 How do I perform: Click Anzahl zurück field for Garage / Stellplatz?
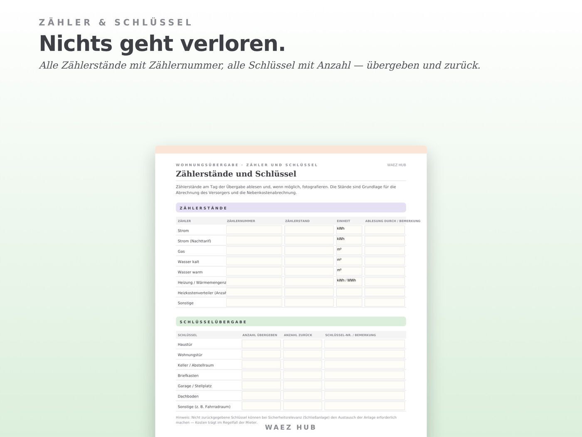[x=303, y=385]
